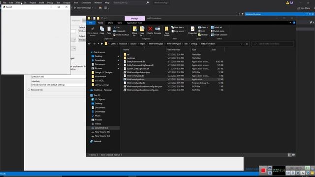Click bin in the address breadcrumb
Screen dimensions: 315x177
coord(186,44)
